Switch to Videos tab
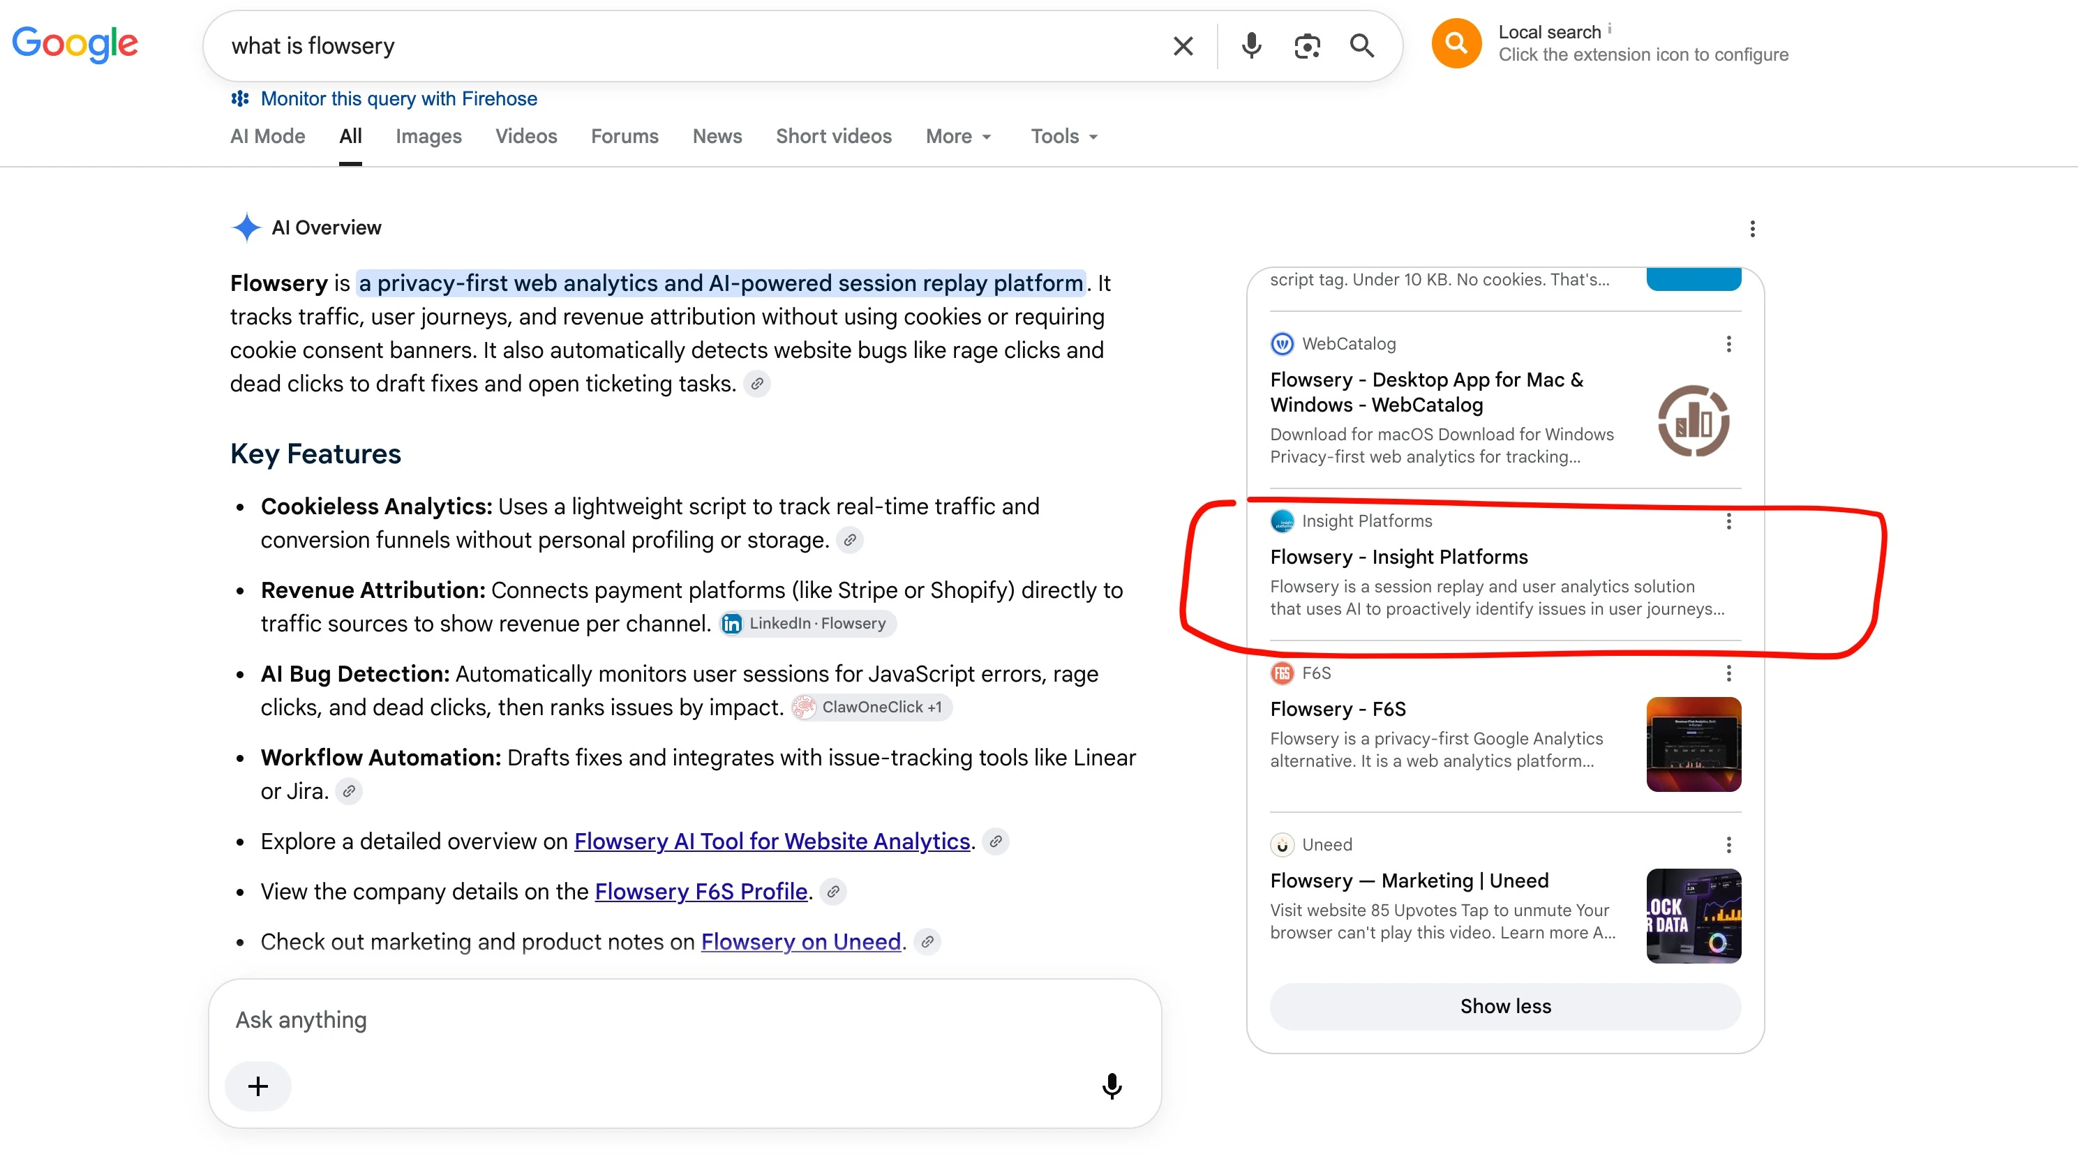 (x=526, y=136)
